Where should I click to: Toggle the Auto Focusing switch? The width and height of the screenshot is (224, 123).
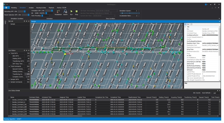click(45, 16)
